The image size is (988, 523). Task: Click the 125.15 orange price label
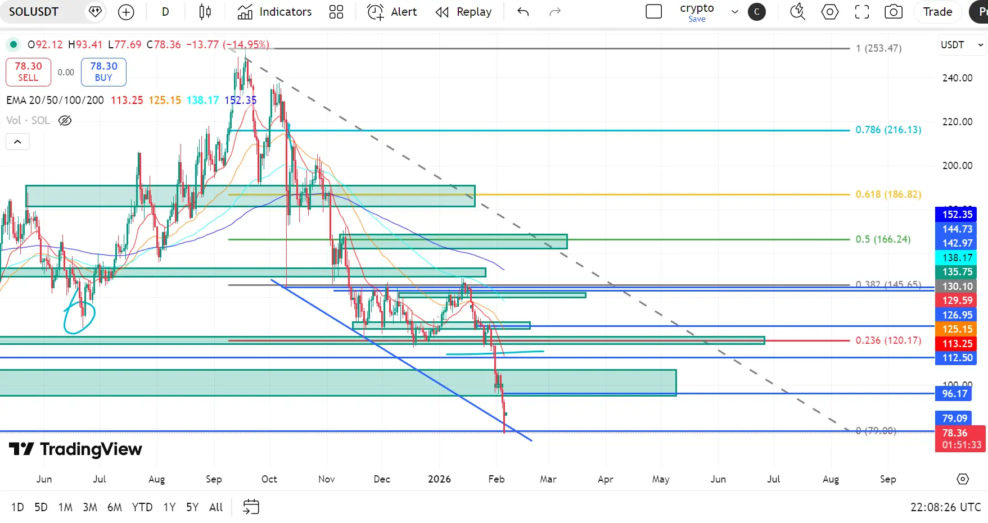956,329
